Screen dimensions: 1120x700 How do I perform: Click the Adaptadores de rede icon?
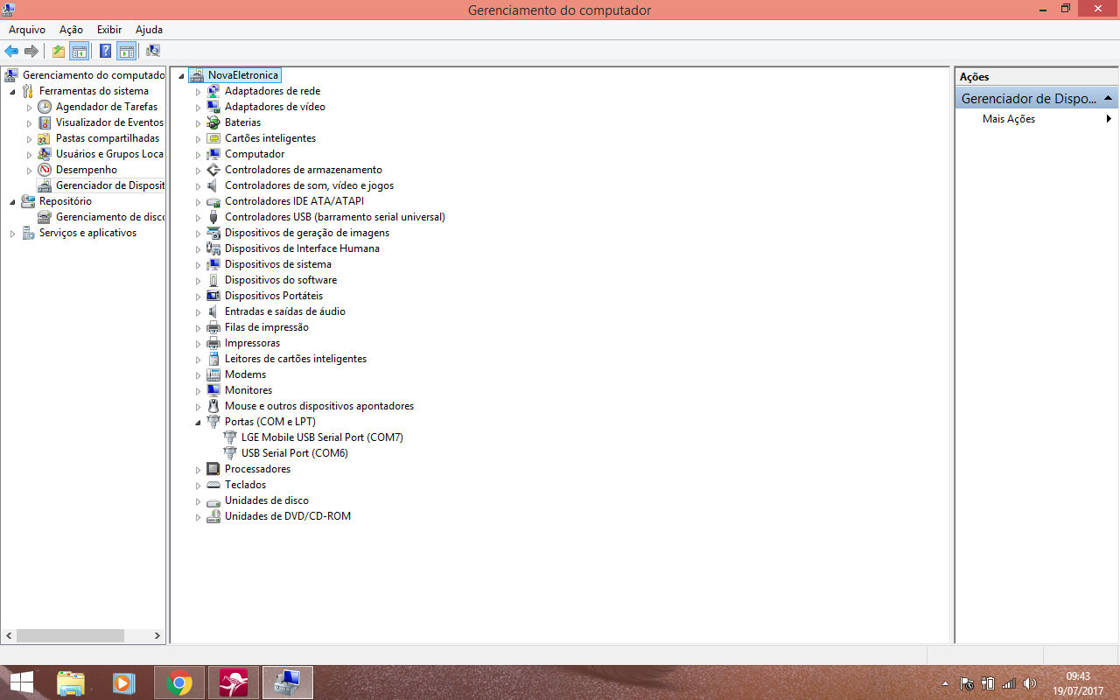click(x=213, y=91)
